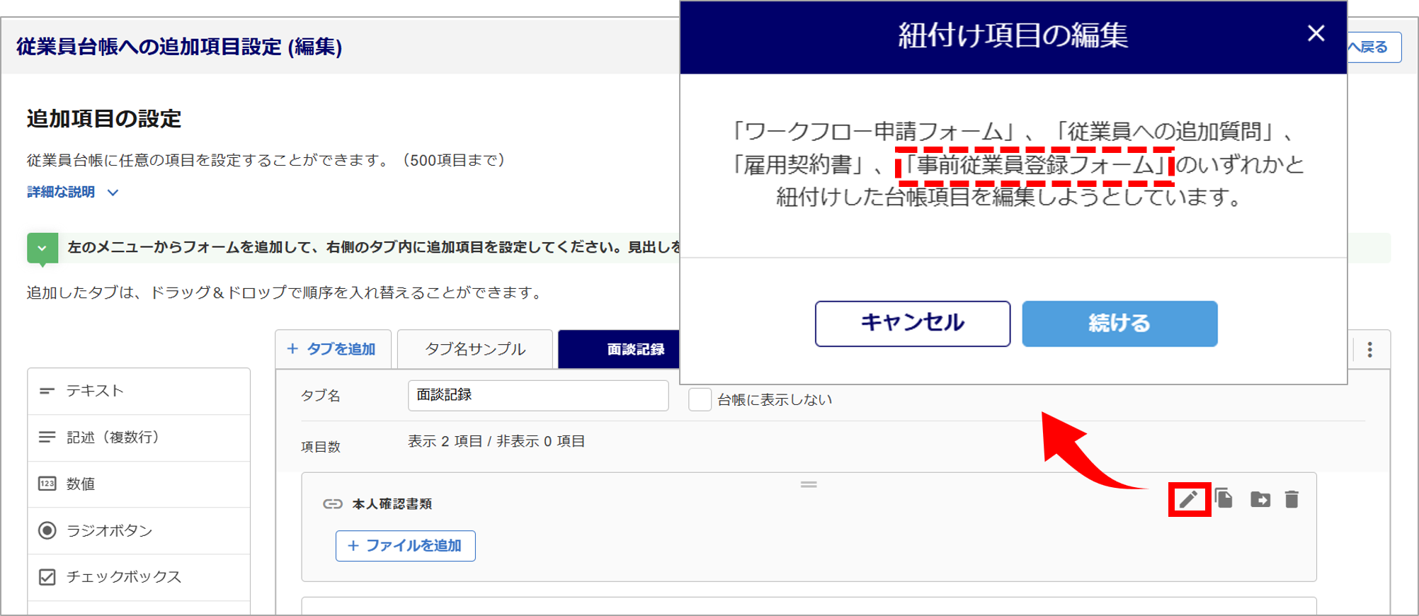Click the move-to-folder icon for 本人確認書類
Viewport: 1419px width, 616px height.
point(1260,499)
